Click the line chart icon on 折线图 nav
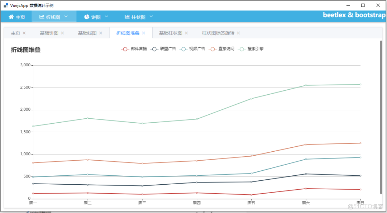Viewport: 387px width, 213px height. coord(42,16)
